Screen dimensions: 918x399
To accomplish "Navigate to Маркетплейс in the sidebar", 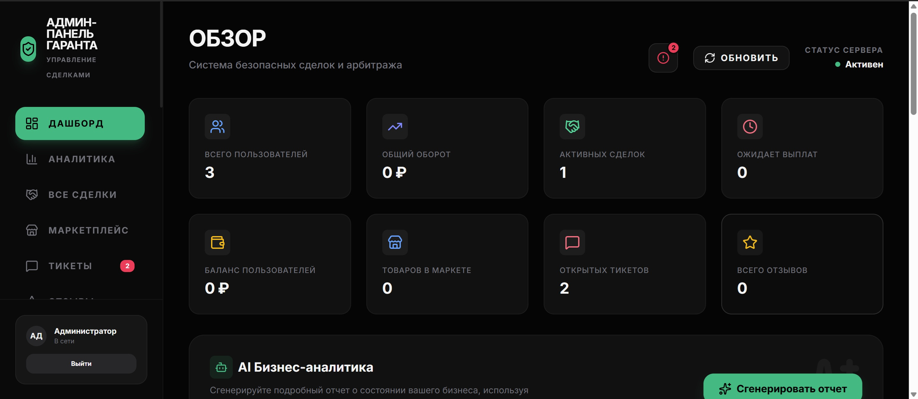I will click(x=88, y=230).
